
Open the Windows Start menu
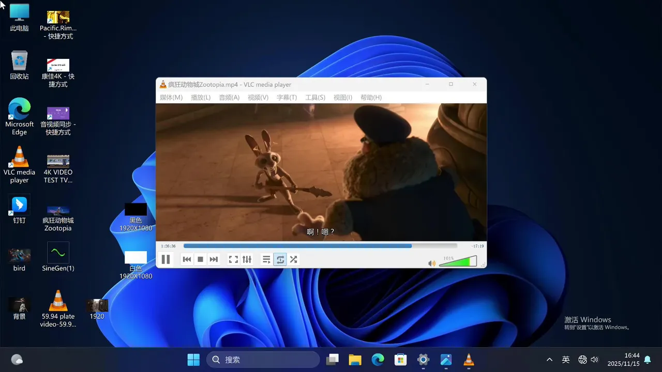click(x=193, y=360)
